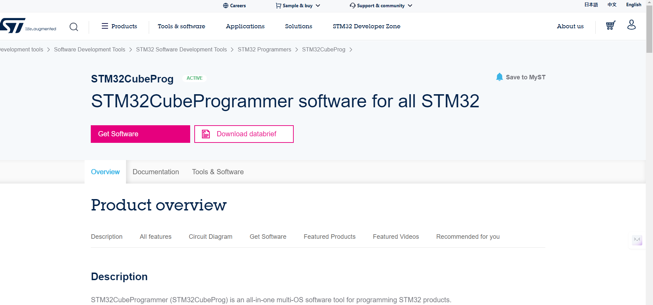
Task: Click the STM32CubeProg breadcrumb
Action: (x=324, y=49)
